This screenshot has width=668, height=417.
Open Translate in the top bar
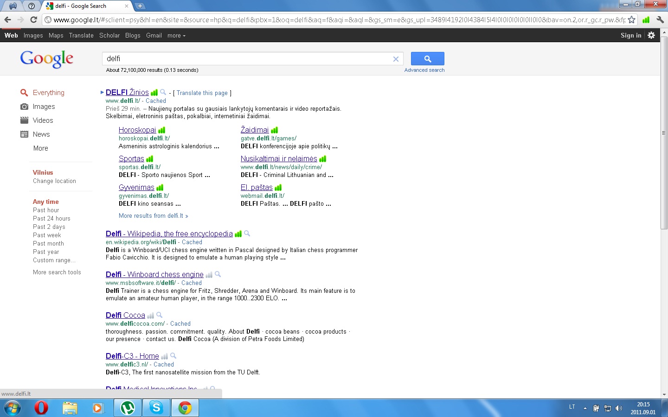coord(81,36)
